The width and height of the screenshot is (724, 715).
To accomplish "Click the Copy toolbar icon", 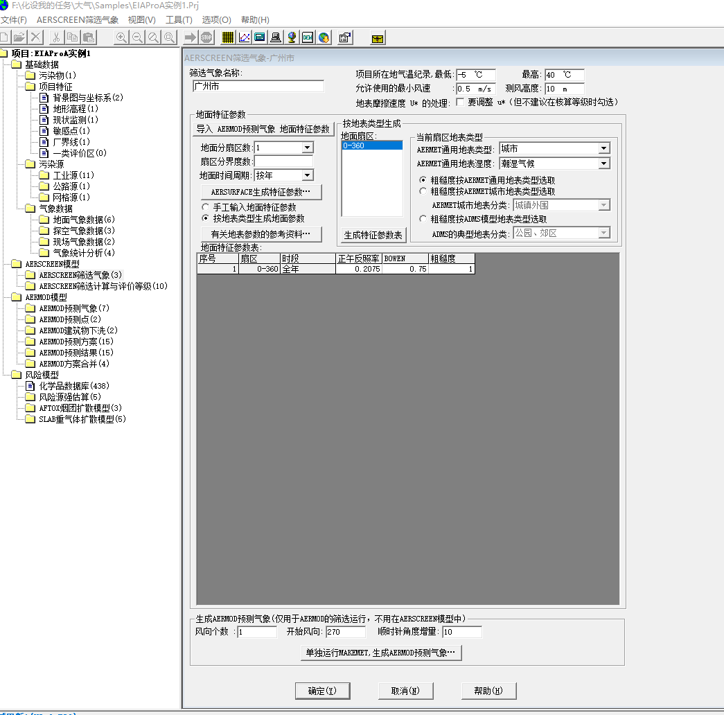I will pyautogui.click(x=72, y=37).
